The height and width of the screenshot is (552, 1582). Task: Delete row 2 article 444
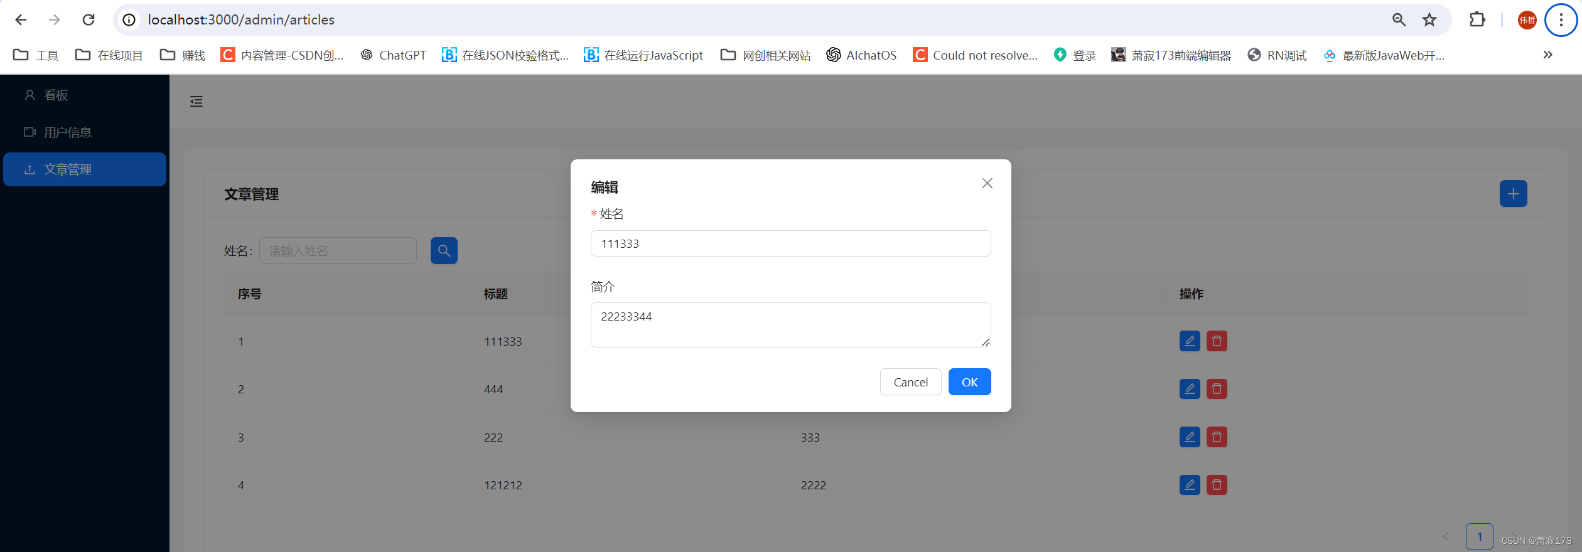click(1217, 389)
